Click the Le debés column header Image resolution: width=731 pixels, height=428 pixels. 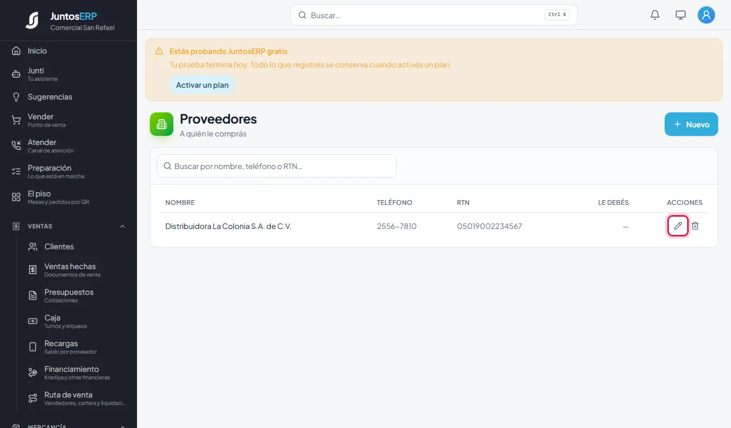(x=613, y=203)
